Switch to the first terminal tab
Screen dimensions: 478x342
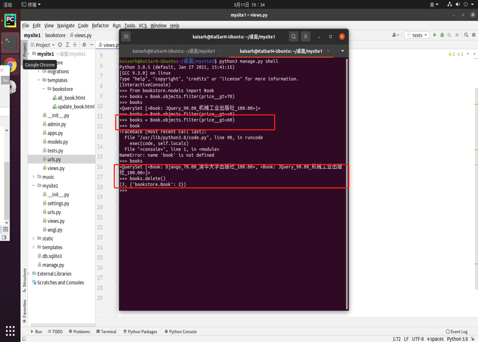click(x=174, y=51)
